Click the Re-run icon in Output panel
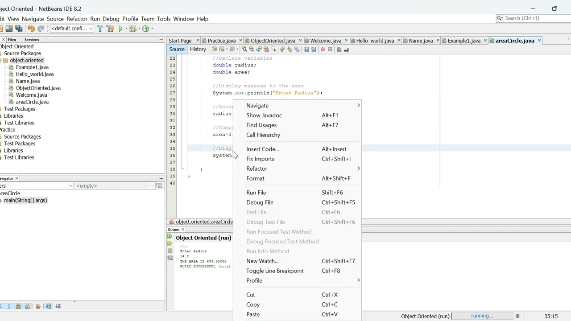The height and width of the screenshot is (321, 571). click(x=170, y=236)
